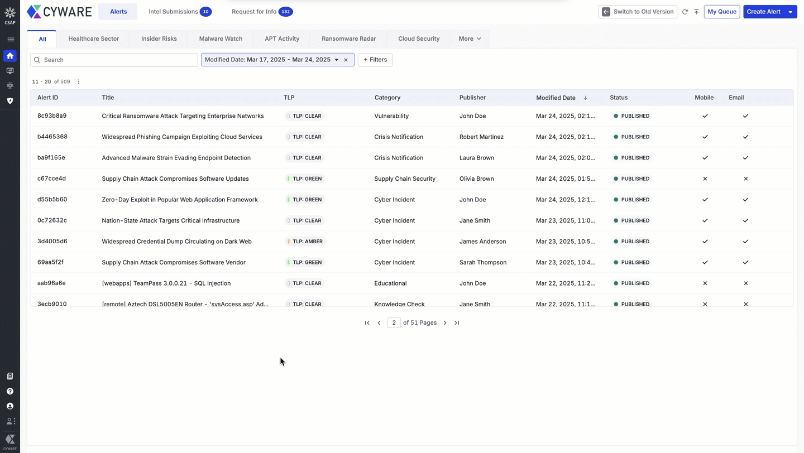804x453 pixels.
Task: Click the shield icon in sidebar
Action: click(x=10, y=101)
